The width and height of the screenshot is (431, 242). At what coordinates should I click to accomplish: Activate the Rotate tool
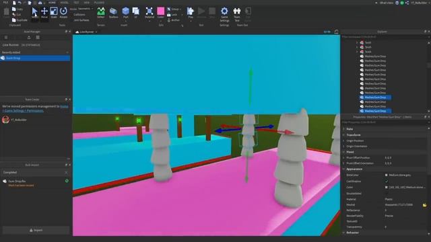63,13
